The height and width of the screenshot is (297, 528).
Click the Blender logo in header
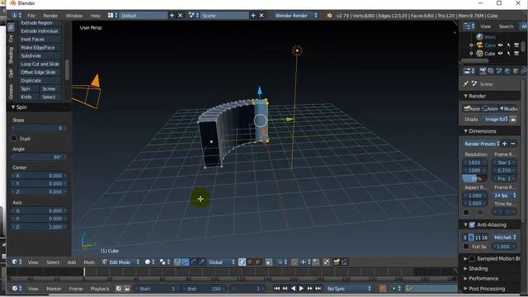pos(329,16)
